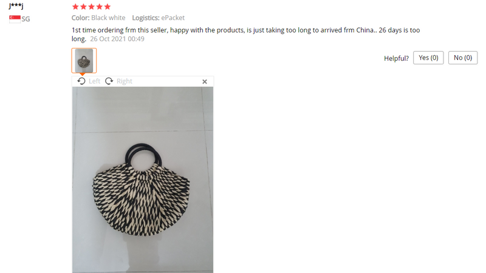486x273 pixels.
Task: Click the second red rating star
Action: [x=83, y=7]
